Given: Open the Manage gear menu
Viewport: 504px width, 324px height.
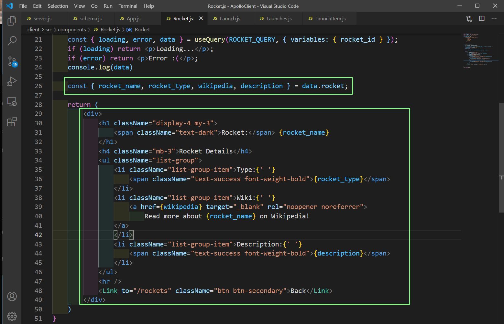Looking at the screenshot, I should tap(12, 316).
